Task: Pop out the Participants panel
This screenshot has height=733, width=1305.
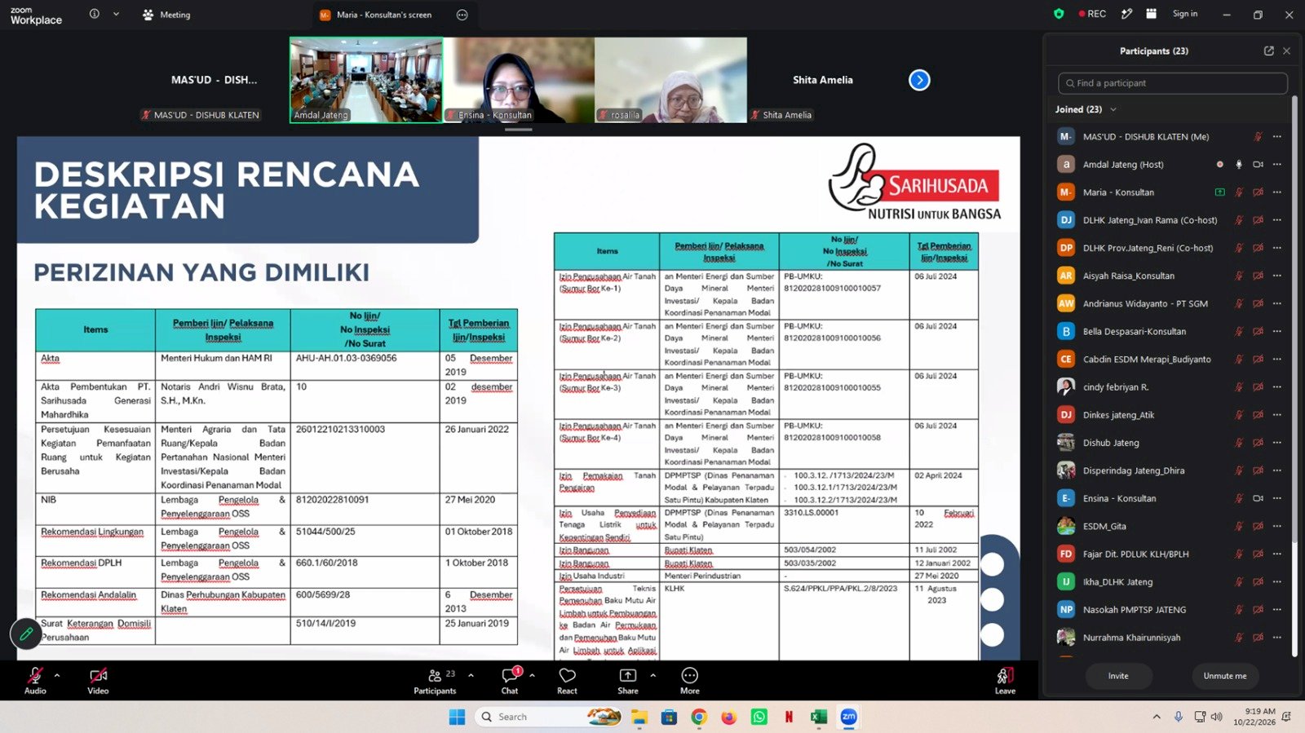Action: (1268, 51)
